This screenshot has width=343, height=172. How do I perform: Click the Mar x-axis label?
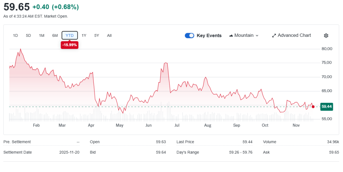coord(62,125)
